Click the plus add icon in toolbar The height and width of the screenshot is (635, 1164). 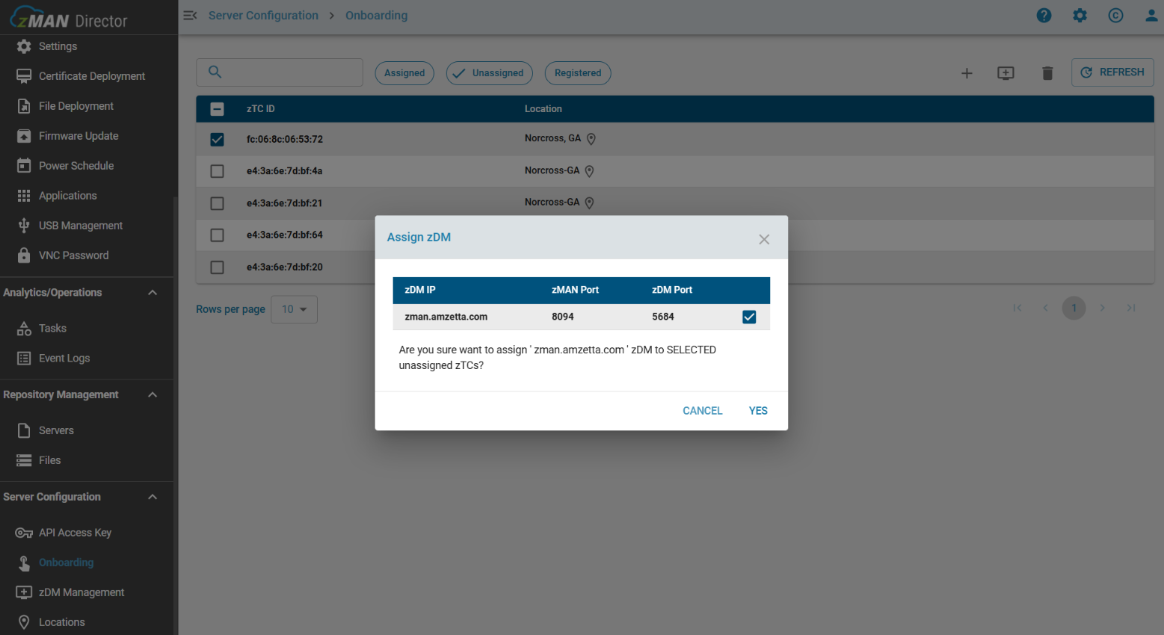tap(967, 73)
